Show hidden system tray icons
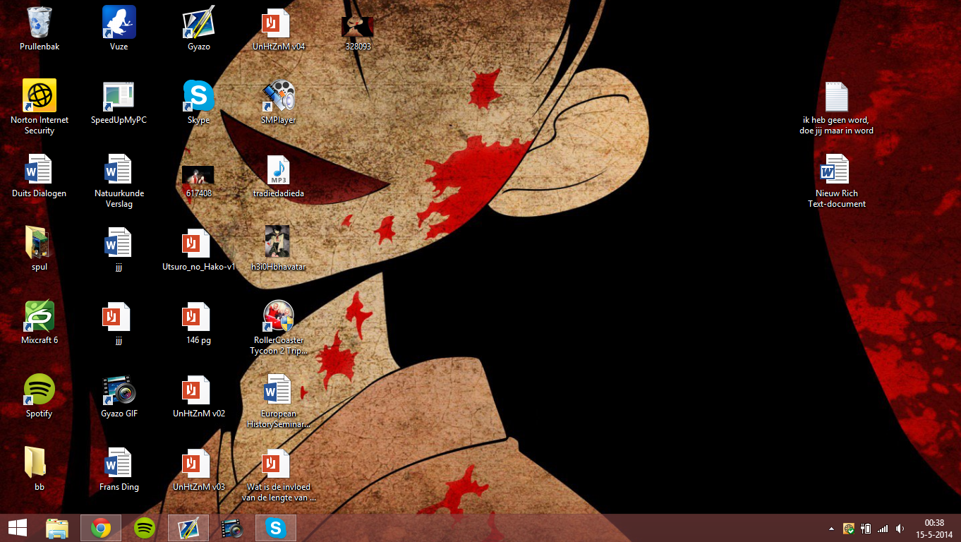The width and height of the screenshot is (961, 542). tap(831, 529)
